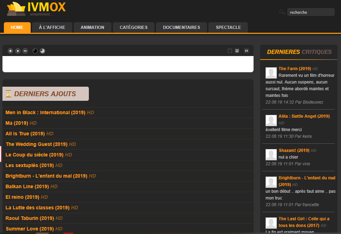Open the À L'AFFICHE tab

tap(52, 27)
